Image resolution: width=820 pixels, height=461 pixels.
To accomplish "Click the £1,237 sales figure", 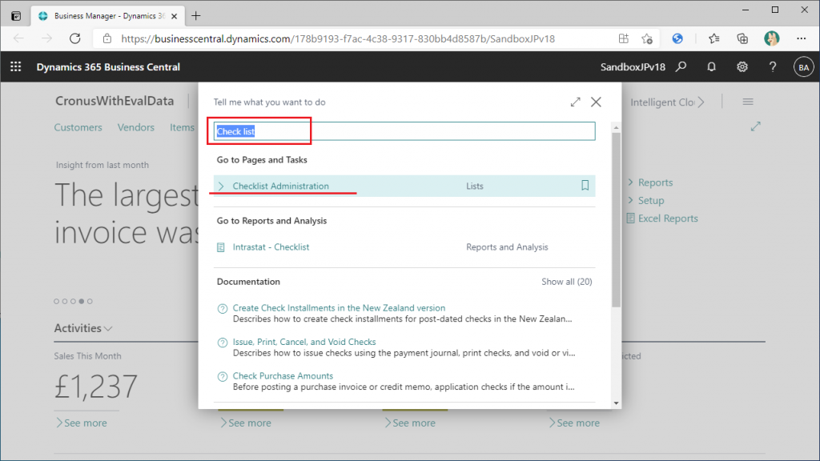I will pos(96,387).
